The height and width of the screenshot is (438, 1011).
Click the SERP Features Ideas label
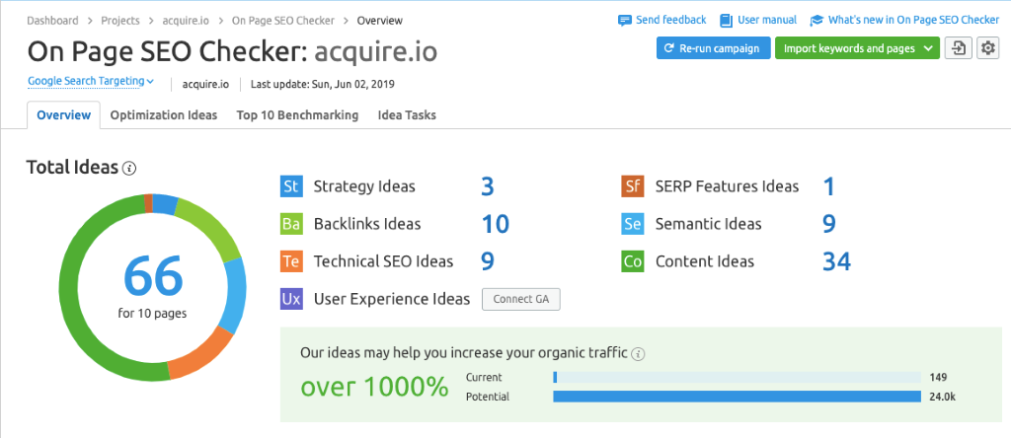(727, 186)
